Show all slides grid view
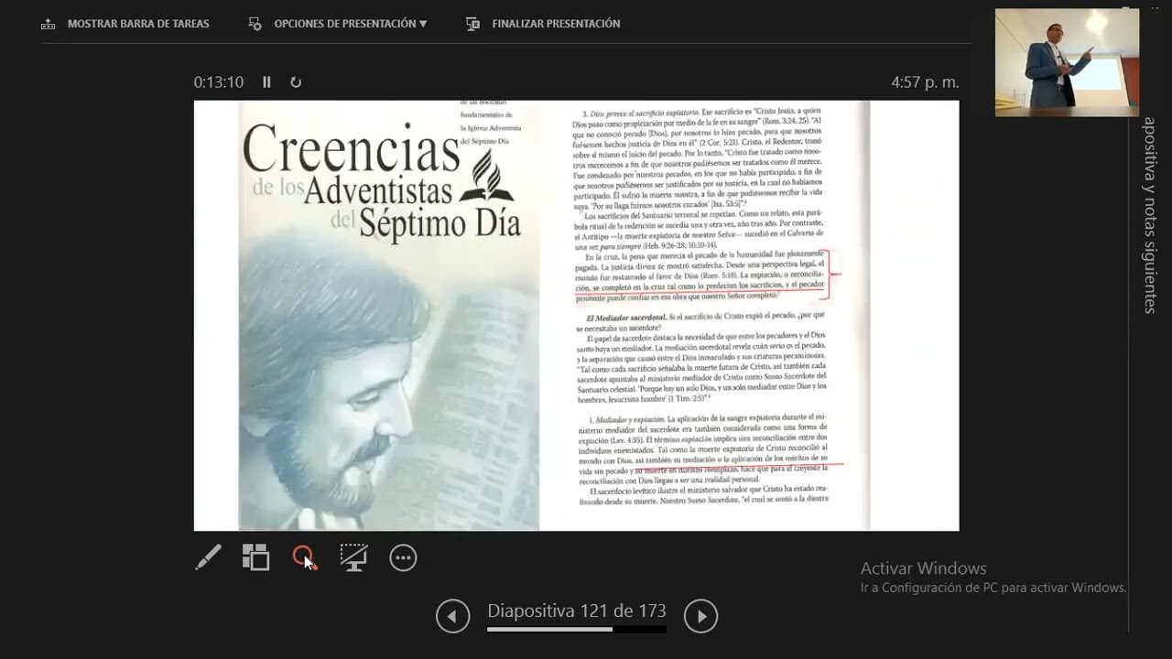 tap(255, 557)
